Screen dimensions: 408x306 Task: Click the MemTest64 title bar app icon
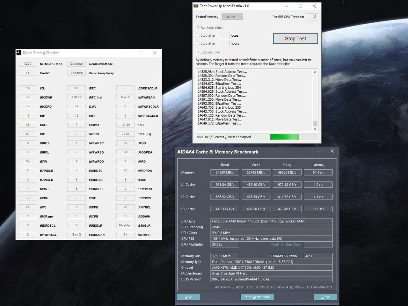click(x=196, y=6)
